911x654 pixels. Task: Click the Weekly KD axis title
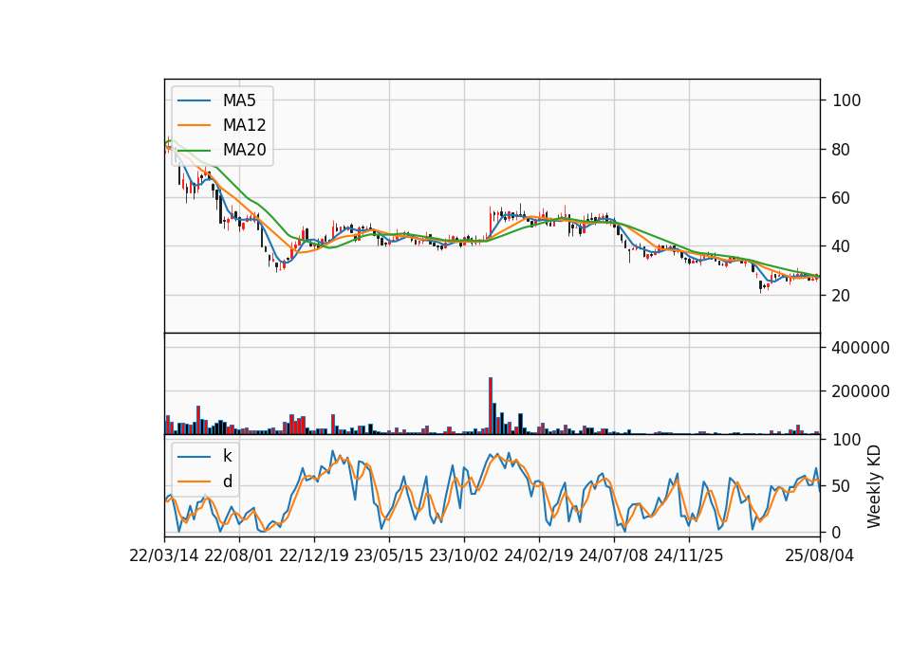pyautogui.click(x=874, y=486)
